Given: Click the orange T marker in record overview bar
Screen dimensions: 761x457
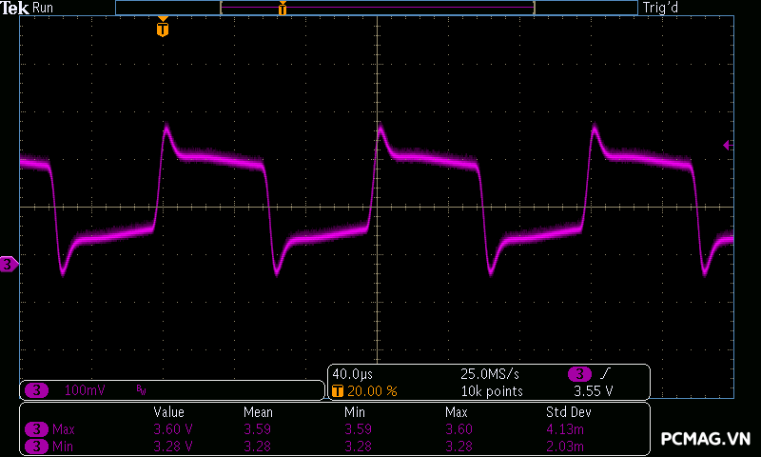Looking at the screenshot, I should (282, 9).
